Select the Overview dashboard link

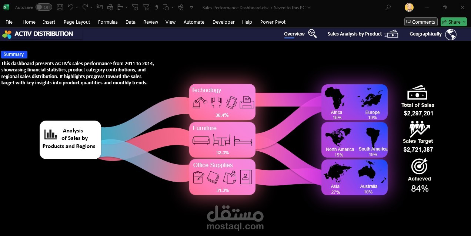coord(294,34)
